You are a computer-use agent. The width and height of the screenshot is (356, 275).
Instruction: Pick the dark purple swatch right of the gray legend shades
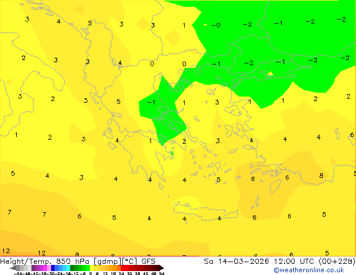click(x=33, y=268)
